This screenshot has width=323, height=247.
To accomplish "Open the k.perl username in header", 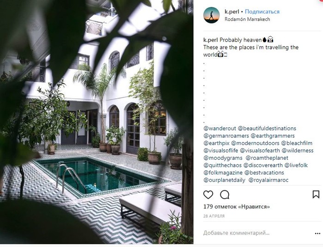I will (x=232, y=12).
